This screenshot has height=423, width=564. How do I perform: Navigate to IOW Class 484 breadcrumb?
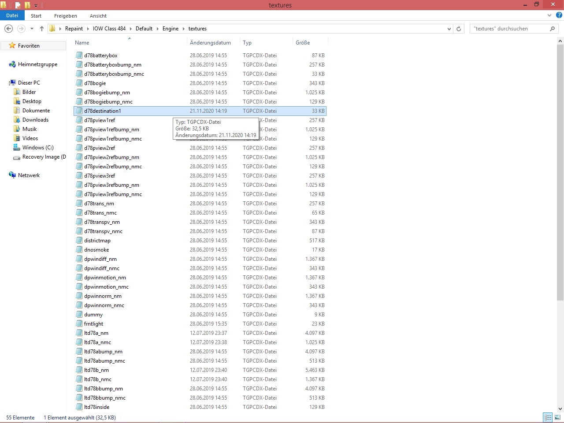pos(109,29)
